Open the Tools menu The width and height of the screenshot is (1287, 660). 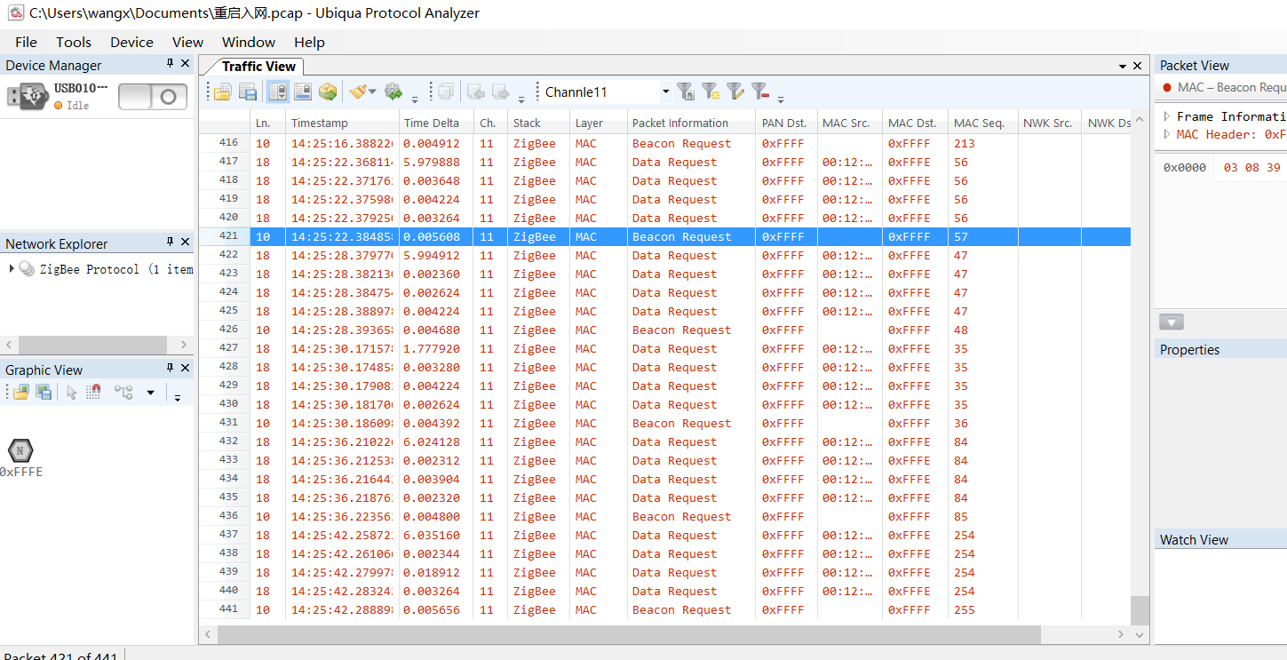click(x=74, y=42)
